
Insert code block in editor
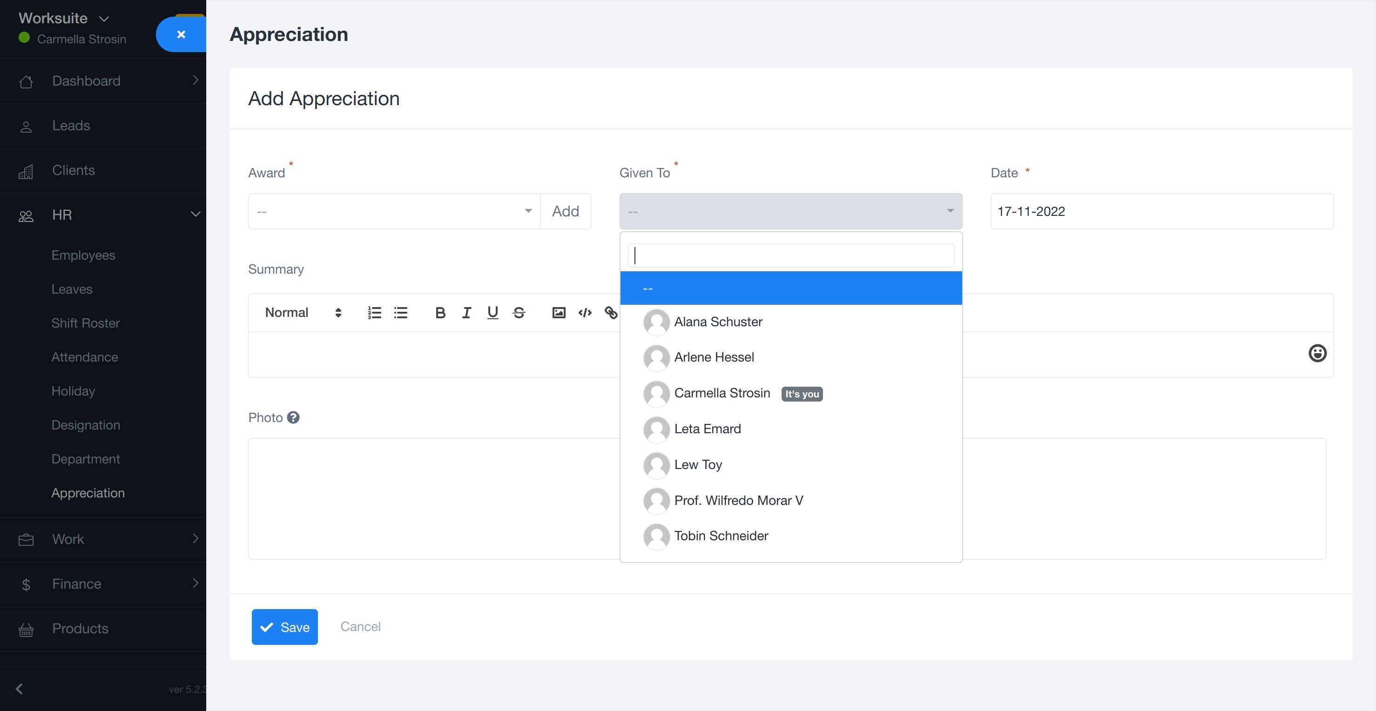coord(585,313)
